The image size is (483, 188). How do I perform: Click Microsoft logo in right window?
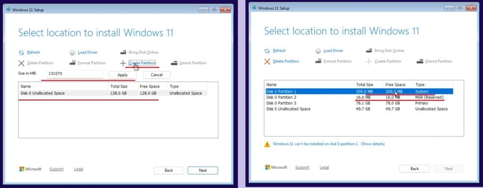(x=268, y=167)
